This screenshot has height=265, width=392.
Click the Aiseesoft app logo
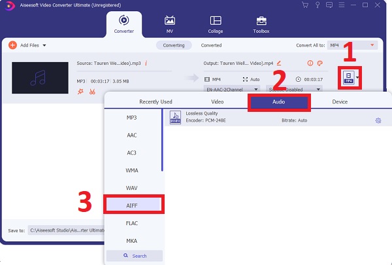pyautogui.click(x=10, y=5)
